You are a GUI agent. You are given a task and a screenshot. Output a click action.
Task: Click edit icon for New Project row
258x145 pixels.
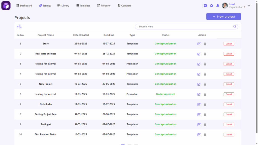click(x=199, y=84)
